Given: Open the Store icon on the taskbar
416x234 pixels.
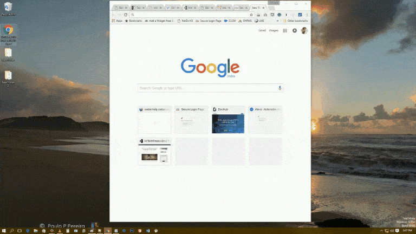Looking at the screenshot, I should pos(43,231).
